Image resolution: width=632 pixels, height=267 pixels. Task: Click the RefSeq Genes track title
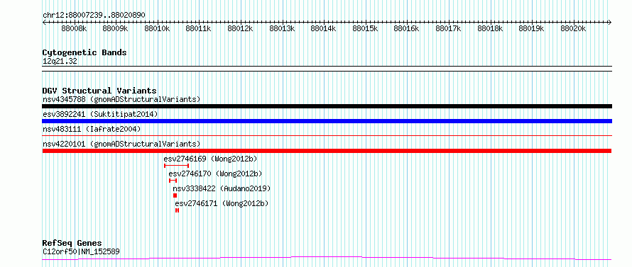[72, 243]
